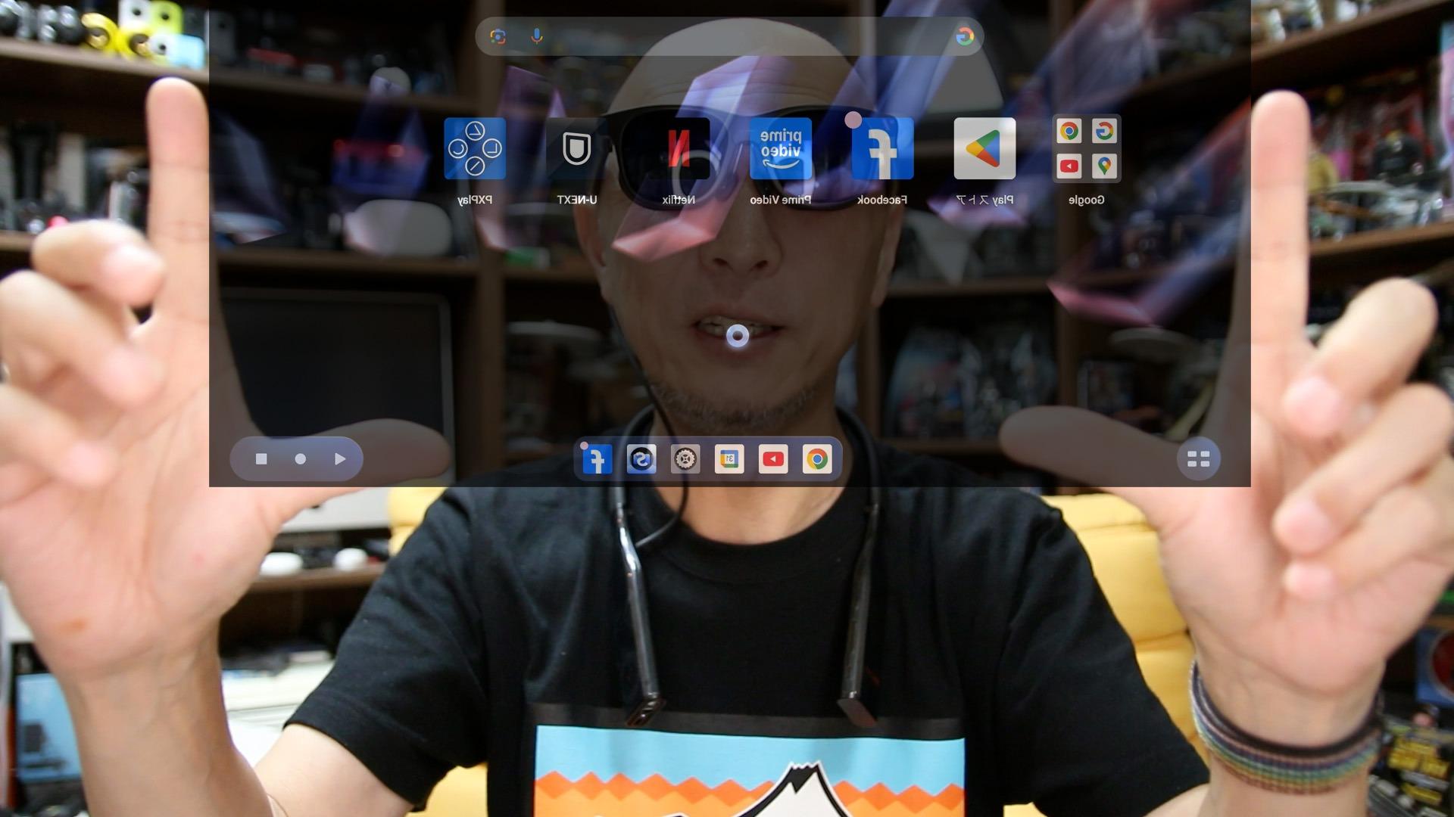The width and height of the screenshot is (1454, 817).
Task: Open Facebook from the home screen grid
Action: click(882, 148)
